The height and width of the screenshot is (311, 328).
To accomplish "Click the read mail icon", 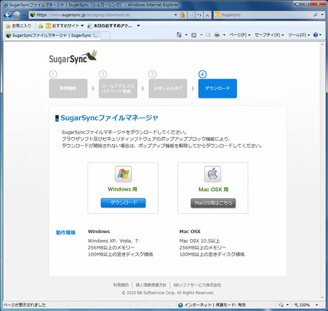I will click(208, 35).
